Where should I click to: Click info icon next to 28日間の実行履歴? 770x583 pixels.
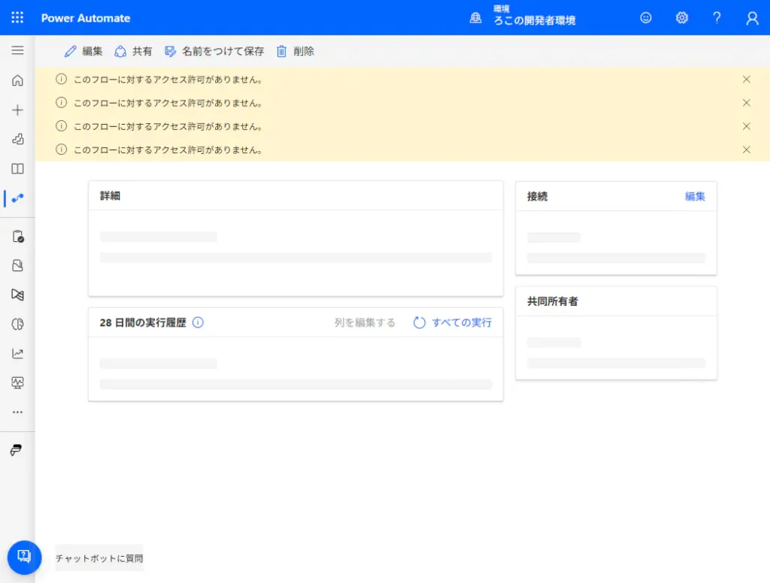click(198, 322)
